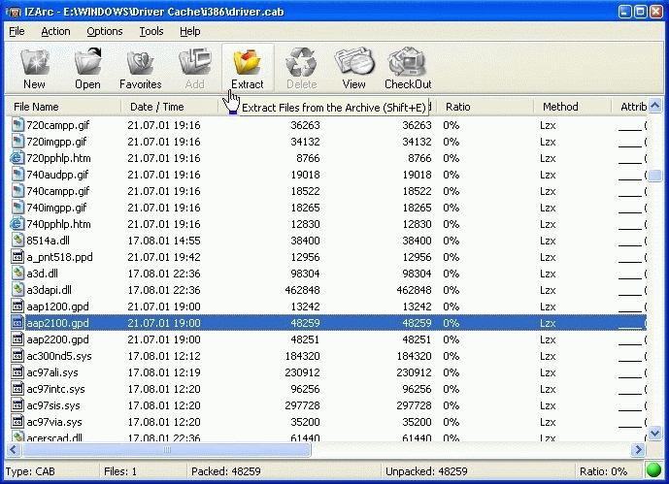Screen dimensions: 669x484
Task: Click the browser icon beside 740pphlp.htm
Action: click(17, 224)
